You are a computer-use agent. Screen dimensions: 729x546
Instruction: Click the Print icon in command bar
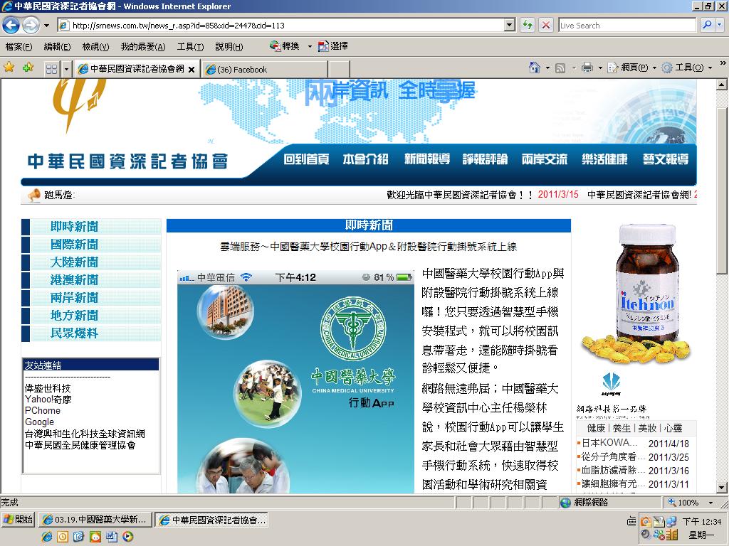click(x=587, y=68)
